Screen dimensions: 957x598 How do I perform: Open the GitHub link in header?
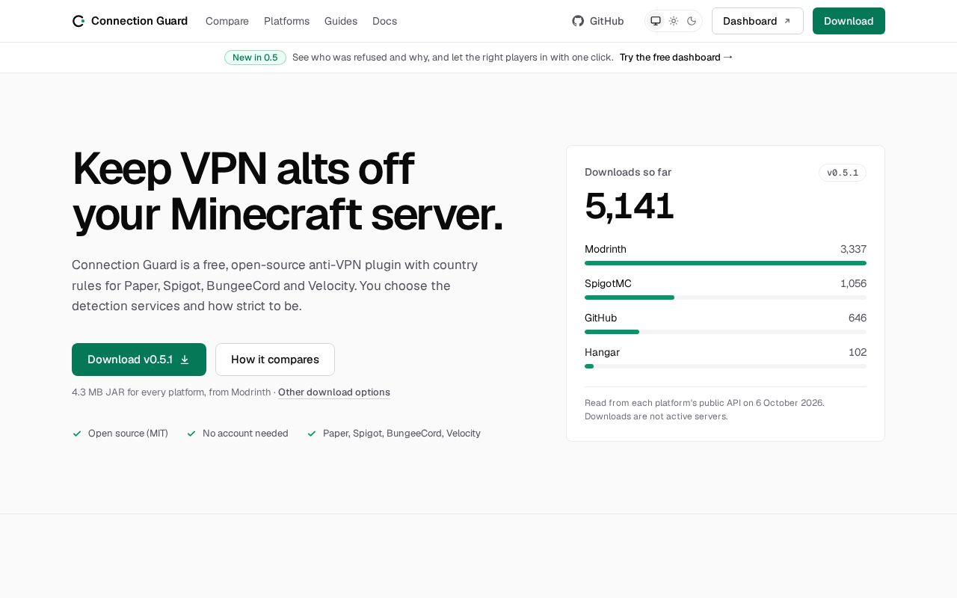point(598,21)
